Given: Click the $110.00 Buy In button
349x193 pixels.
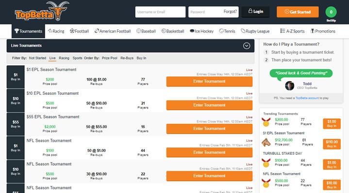Looking at the screenshot, I should [x=332, y=144].
